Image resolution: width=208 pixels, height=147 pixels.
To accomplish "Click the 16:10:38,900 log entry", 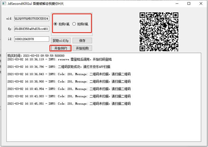I will 69,81.
